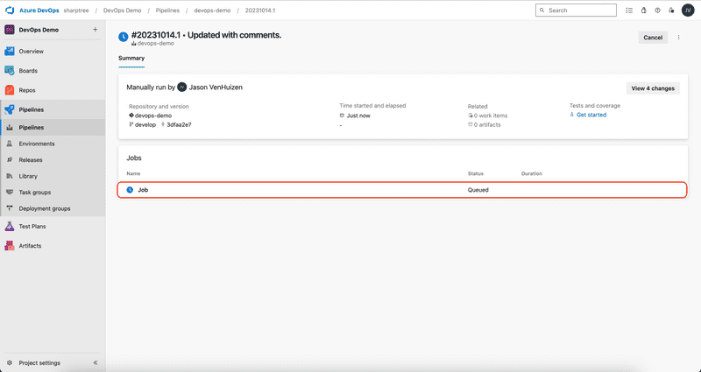Screen dimensions: 701x372
Task: Open the user settings icon in header
Action: pos(671,11)
